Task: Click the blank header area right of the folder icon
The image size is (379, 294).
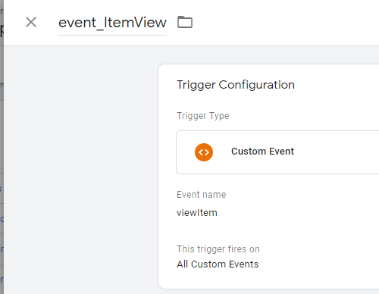Action: [286, 23]
